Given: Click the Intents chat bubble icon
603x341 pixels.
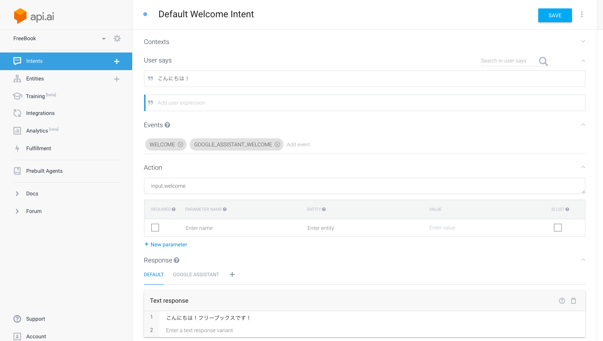Looking at the screenshot, I should coord(17,61).
